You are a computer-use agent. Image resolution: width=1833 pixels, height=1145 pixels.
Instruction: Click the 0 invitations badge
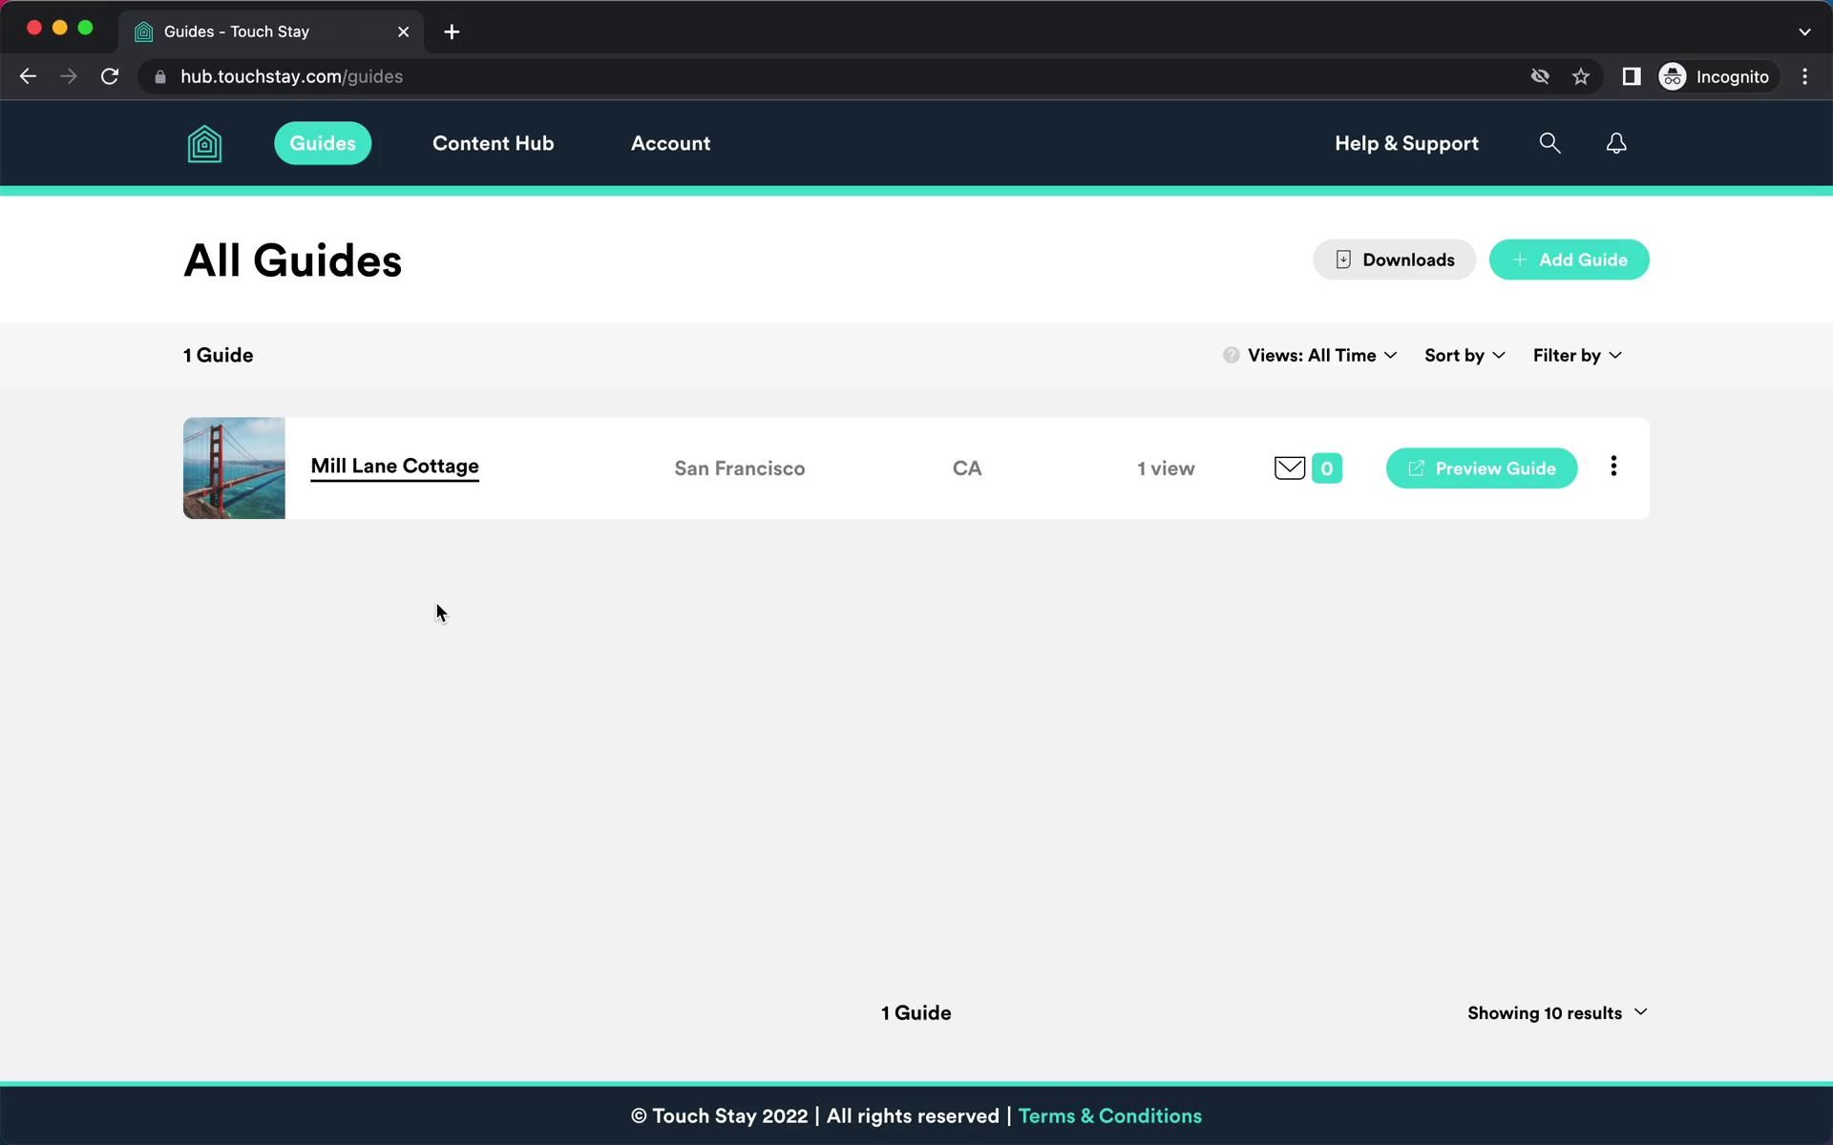coord(1326,468)
